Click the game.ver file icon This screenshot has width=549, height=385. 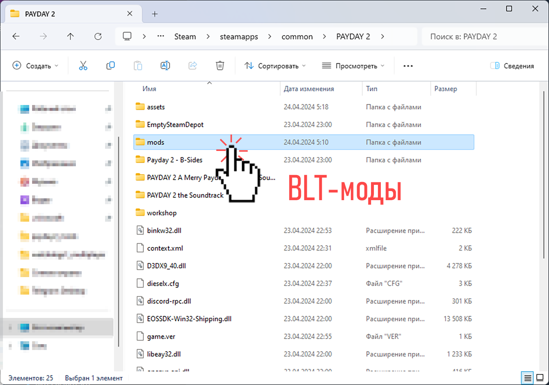[x=140, y=336]
